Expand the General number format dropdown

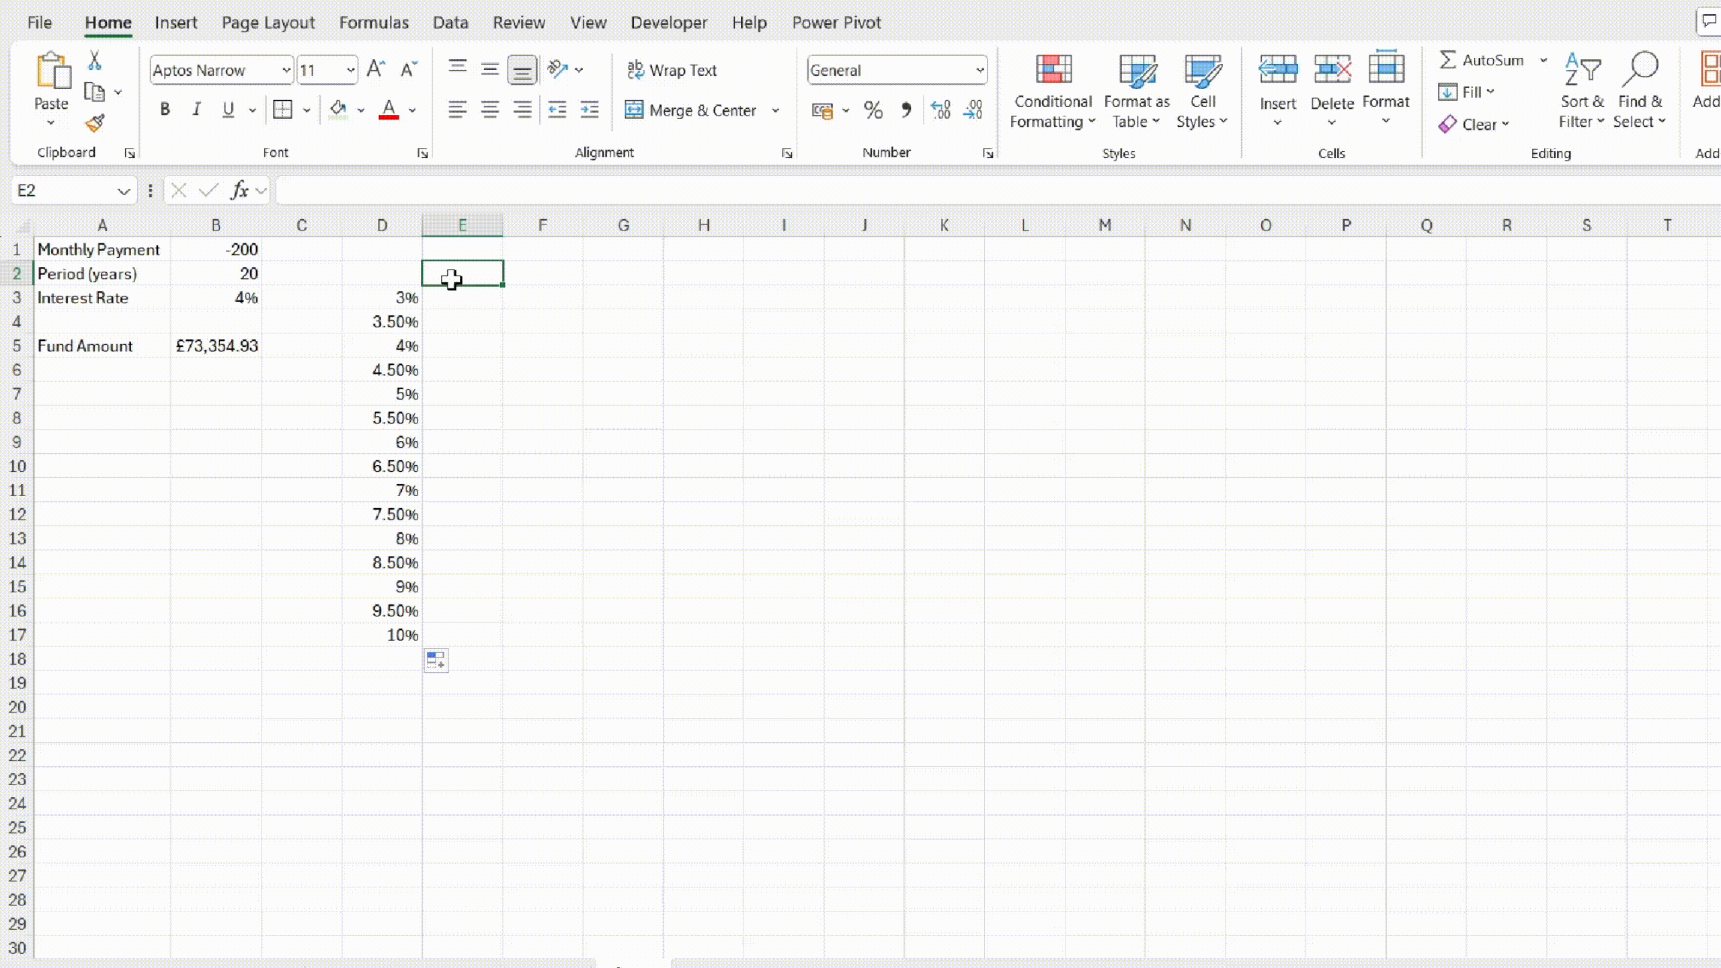(x=979, y=70)
